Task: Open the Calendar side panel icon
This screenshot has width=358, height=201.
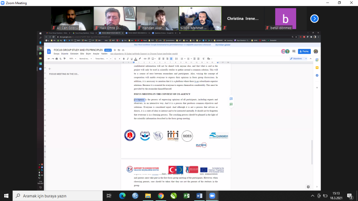Action: 317,60
